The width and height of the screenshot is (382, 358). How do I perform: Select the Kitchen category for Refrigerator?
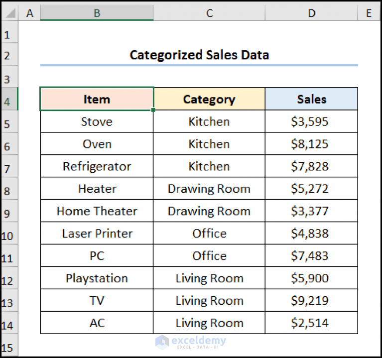click(x=209, y=166)
